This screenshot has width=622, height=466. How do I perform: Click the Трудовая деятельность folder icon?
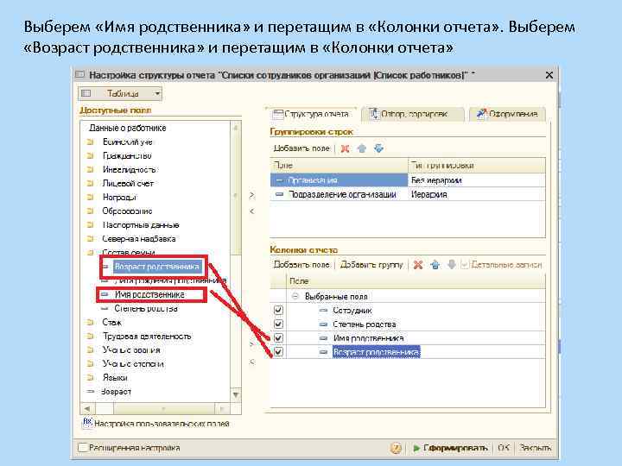(x=91, y=337)
